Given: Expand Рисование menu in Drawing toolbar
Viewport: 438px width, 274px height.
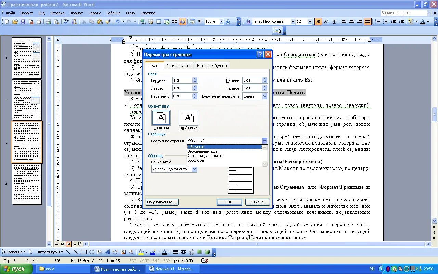Looking at the screenshot, I should tap(15, 252).
